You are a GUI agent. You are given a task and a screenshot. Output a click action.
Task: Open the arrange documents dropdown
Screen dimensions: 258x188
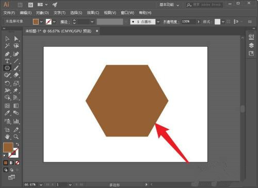[x=42, y=5]
